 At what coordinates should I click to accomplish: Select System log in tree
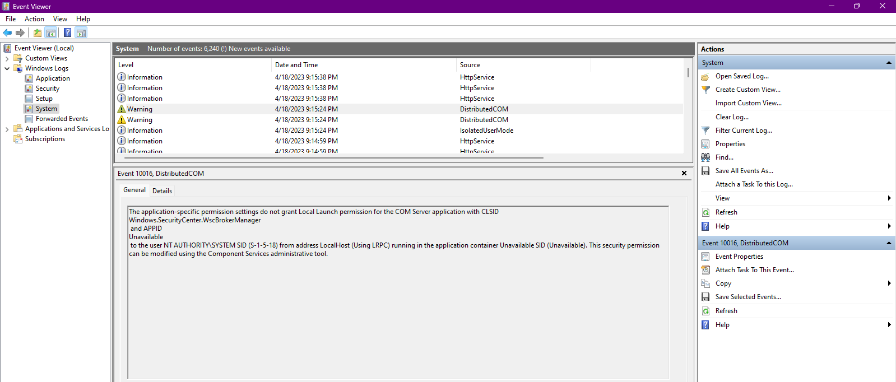point(46,109)
